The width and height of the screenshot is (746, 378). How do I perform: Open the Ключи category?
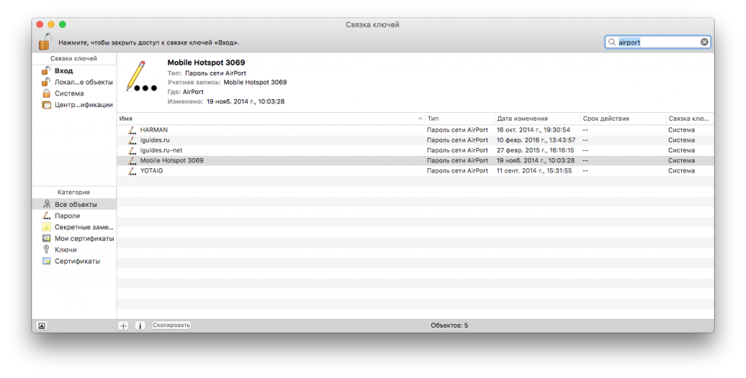(x=66, y=250)
